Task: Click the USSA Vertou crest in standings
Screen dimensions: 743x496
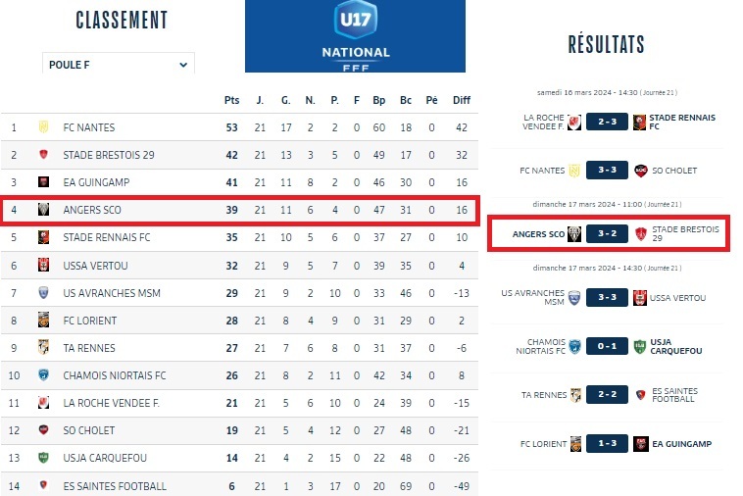Action: [x=43, y=266]
